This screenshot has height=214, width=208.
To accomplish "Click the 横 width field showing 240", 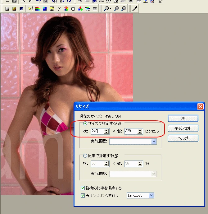I will tap(97, 131).
